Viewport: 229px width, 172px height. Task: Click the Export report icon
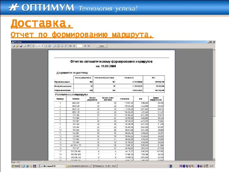24,46
